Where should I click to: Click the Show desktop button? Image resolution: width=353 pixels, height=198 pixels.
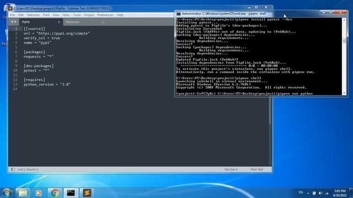pos(351,193)
